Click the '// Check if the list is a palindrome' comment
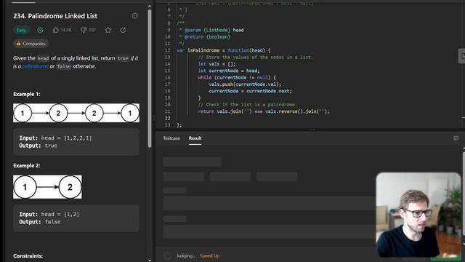The height and width of the screenshot is (262, 465). click(247, 105)
